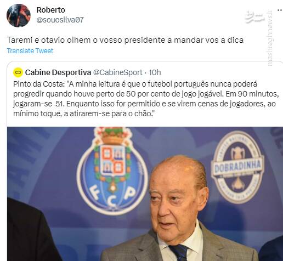
Task: Click the vertical mashreghnews.ir watermark text
Action: (x=269, y=37)
